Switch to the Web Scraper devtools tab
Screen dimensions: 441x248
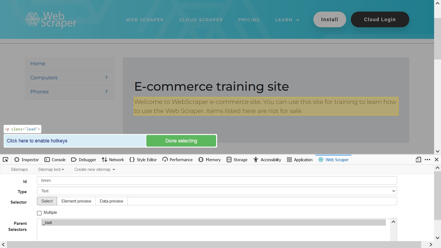click(x=334, y=160)
